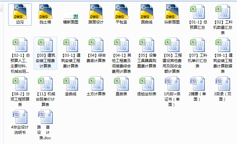
Task: Click the file label 3目录(双面)
Action: click(x=223, y=97)
